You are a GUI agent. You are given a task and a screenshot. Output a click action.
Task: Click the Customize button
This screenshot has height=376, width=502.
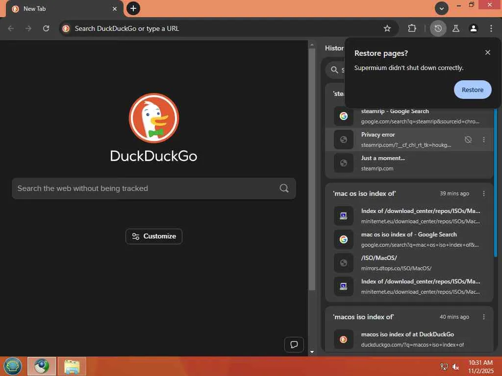click(x=153, y=236)
